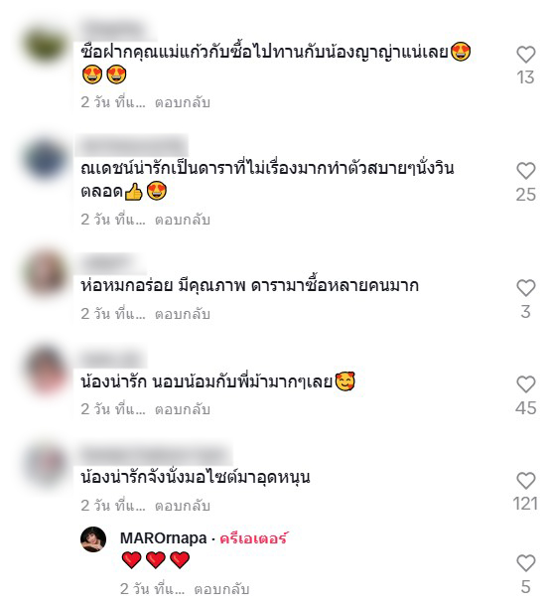The width and height of the screenshot is (548, 605).
Task: Heart the comment with 121 likes
Action: click(x=525, y=481)
